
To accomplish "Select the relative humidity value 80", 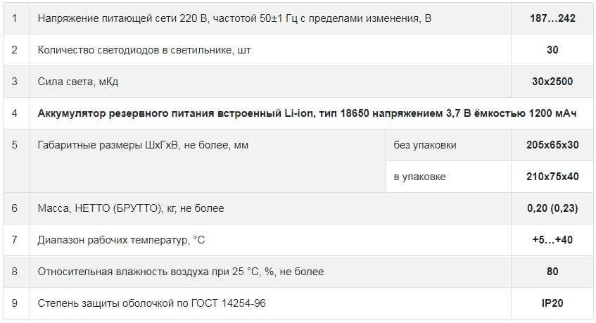I will 552,272.
